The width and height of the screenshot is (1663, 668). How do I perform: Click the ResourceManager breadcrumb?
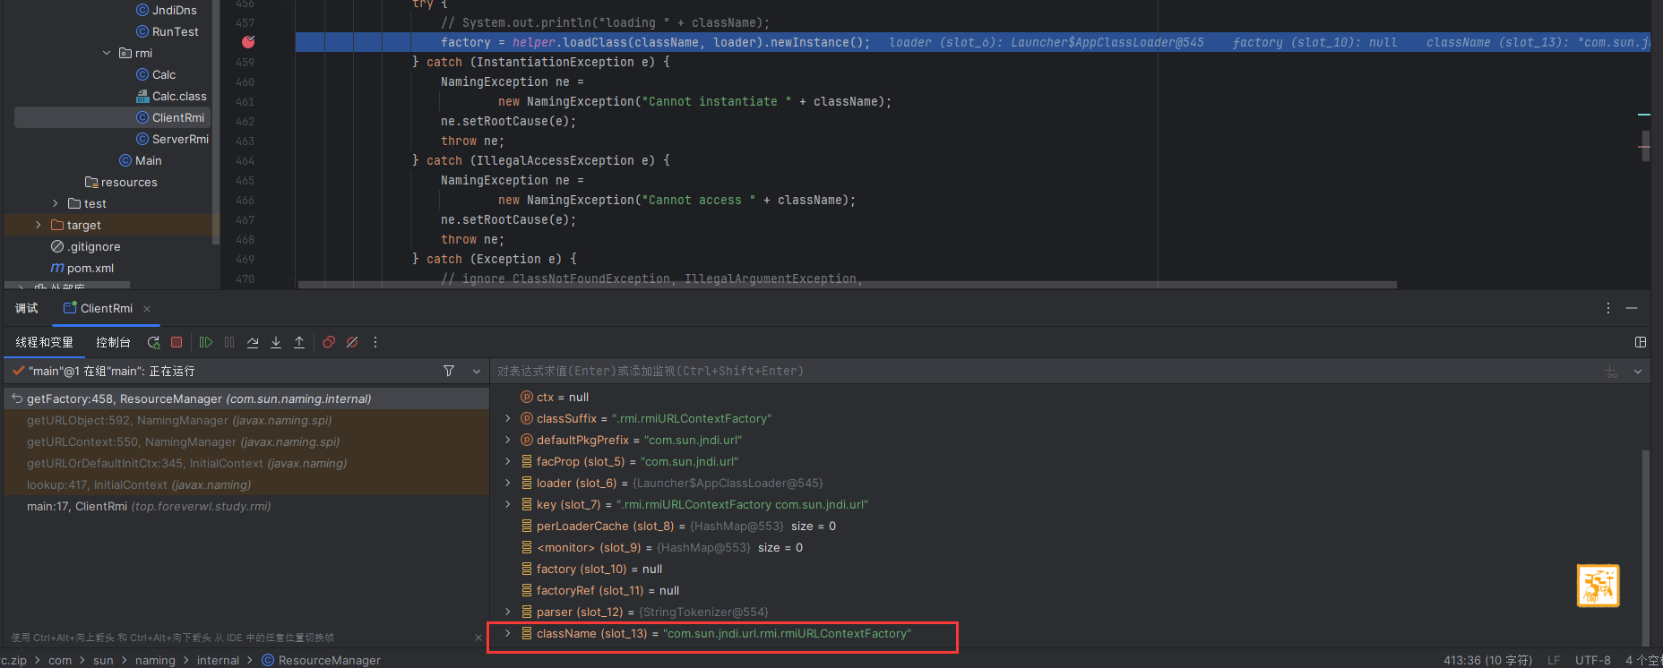[x=321, y=660]
